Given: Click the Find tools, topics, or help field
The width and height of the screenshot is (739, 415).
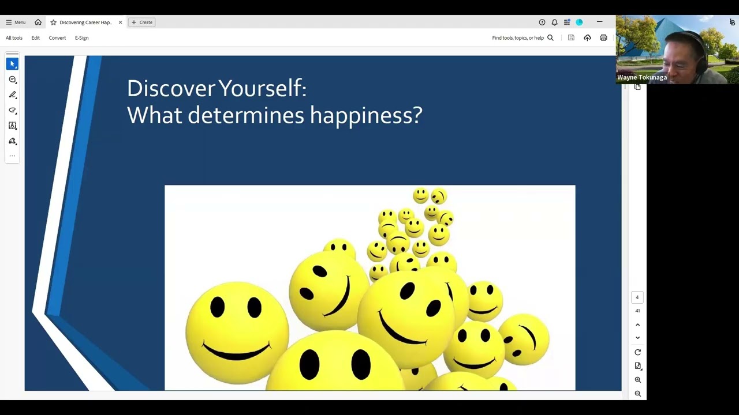Looking at the screenshot, I should [518, 38].
